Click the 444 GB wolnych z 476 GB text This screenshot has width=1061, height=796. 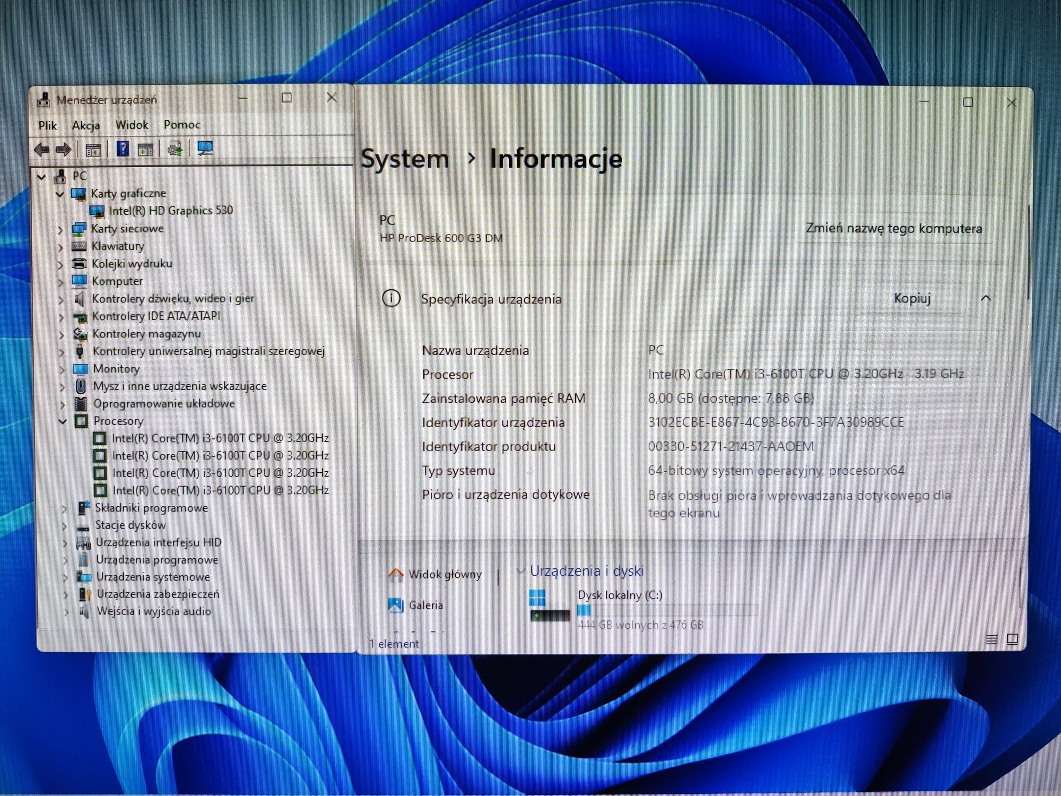pos(641,625)
